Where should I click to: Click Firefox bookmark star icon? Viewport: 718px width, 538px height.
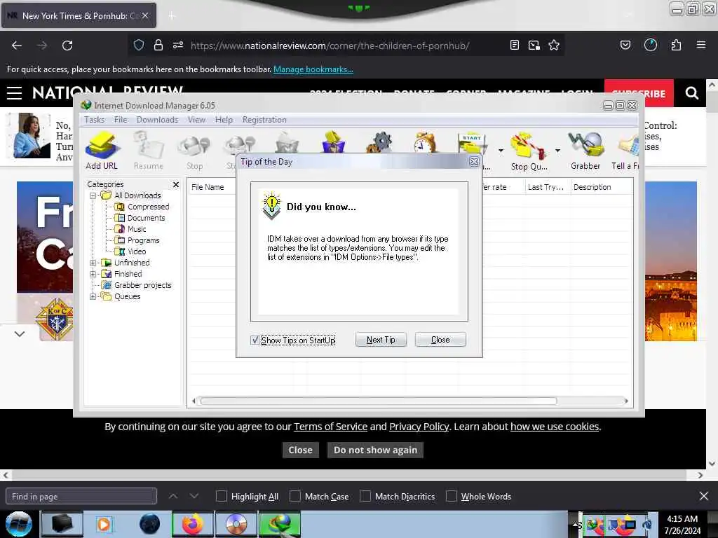tap(554, 45)
